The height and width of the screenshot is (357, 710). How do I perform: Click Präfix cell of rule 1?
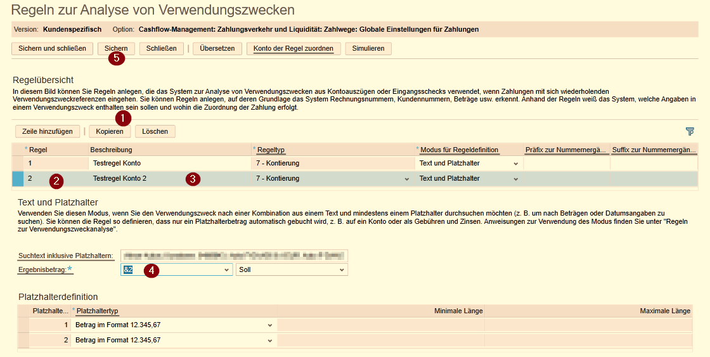[567, 163]
